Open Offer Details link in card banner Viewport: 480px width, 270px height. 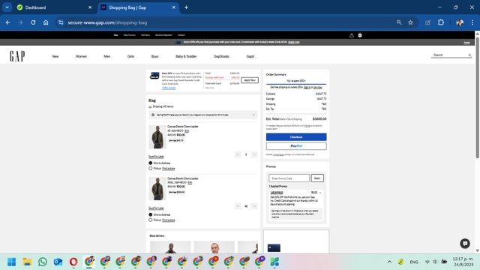point(169,88)
